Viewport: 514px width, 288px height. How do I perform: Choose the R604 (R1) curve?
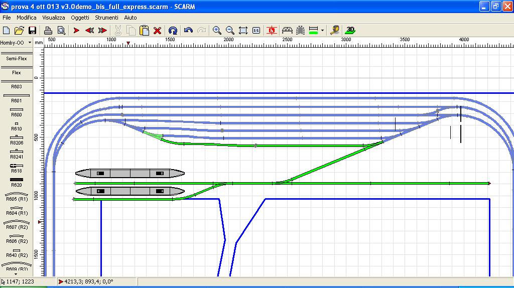[17, 211]
